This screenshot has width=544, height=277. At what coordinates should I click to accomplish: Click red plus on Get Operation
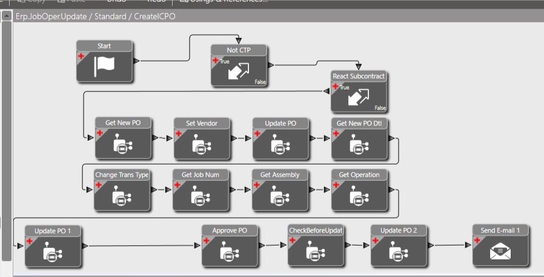336,185
